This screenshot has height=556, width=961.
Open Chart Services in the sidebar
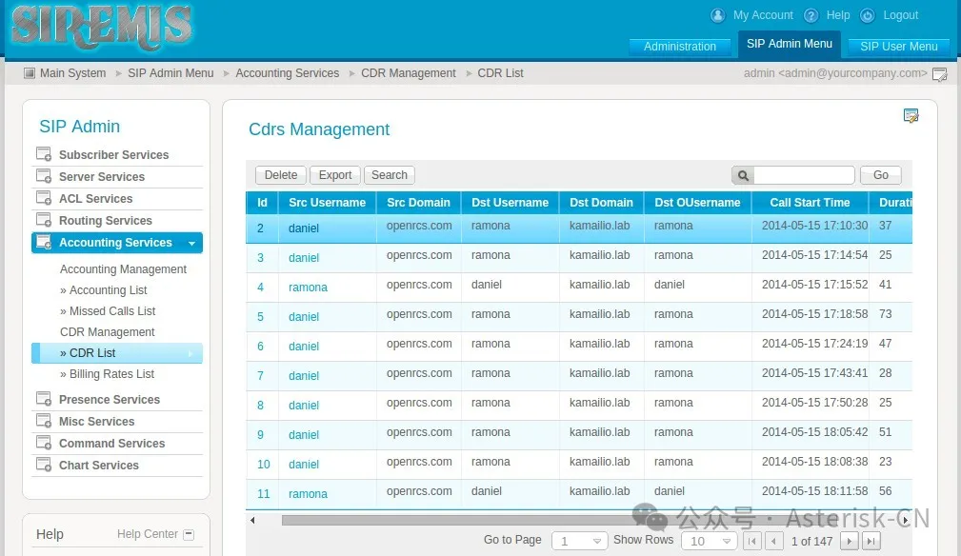tap(99, 466)
